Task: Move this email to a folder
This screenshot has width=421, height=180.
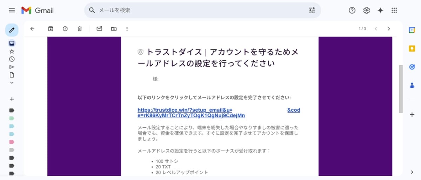Action: pos(114,29)
